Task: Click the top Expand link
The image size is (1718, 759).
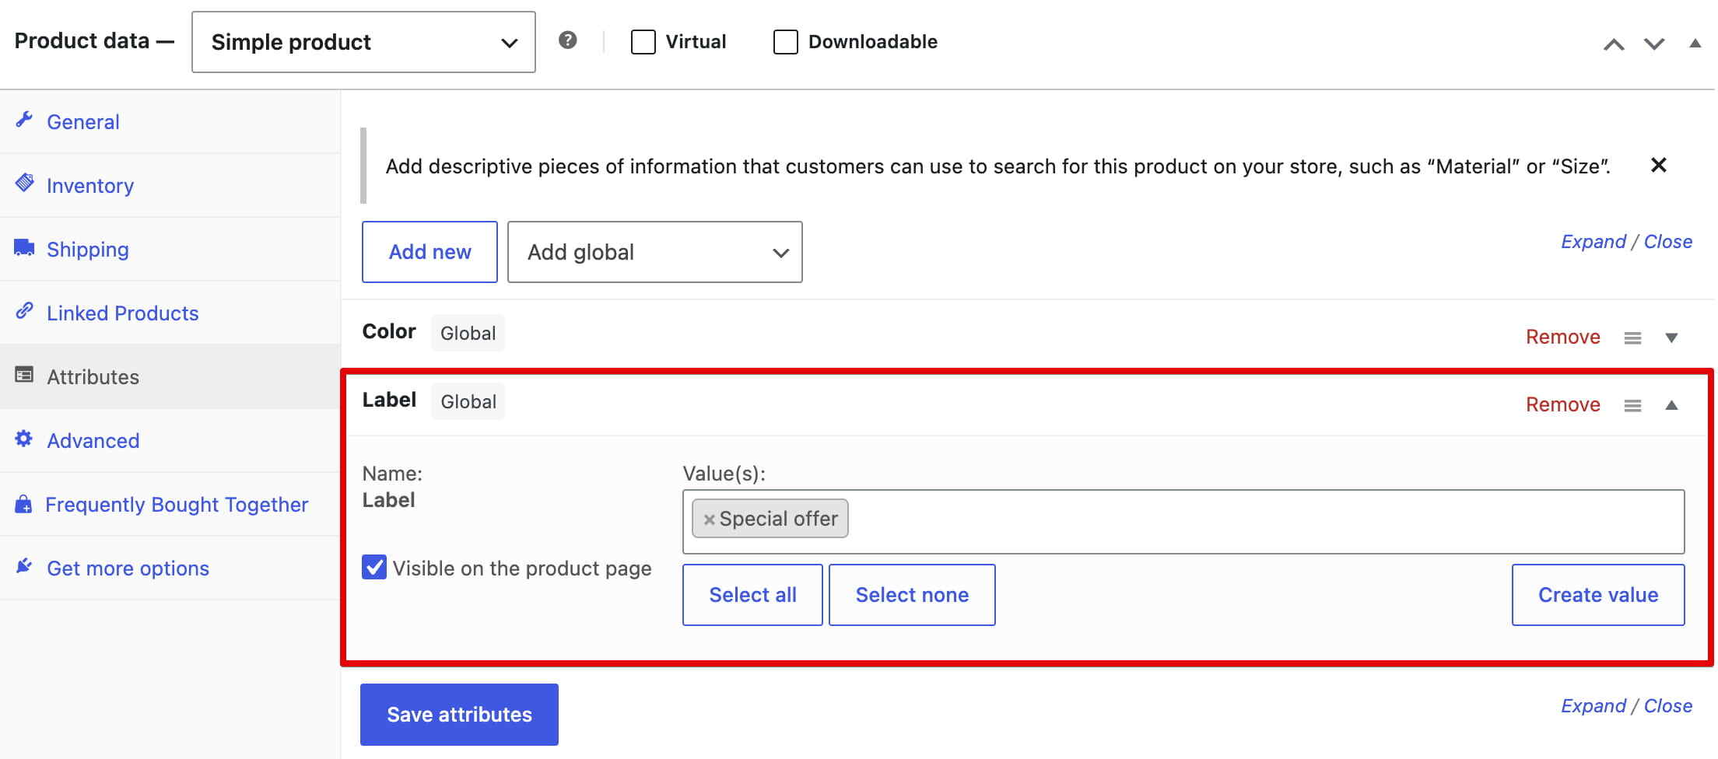Action: pos(1593,242)
